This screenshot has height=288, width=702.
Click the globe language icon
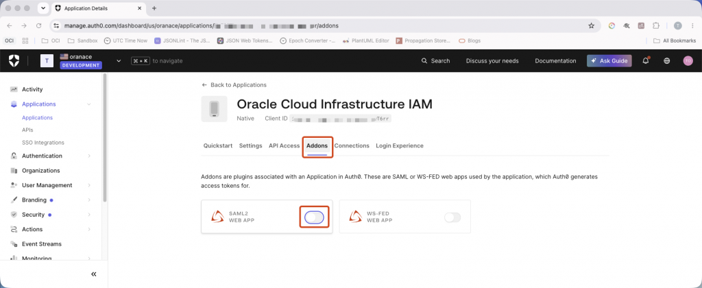[666, 60]
